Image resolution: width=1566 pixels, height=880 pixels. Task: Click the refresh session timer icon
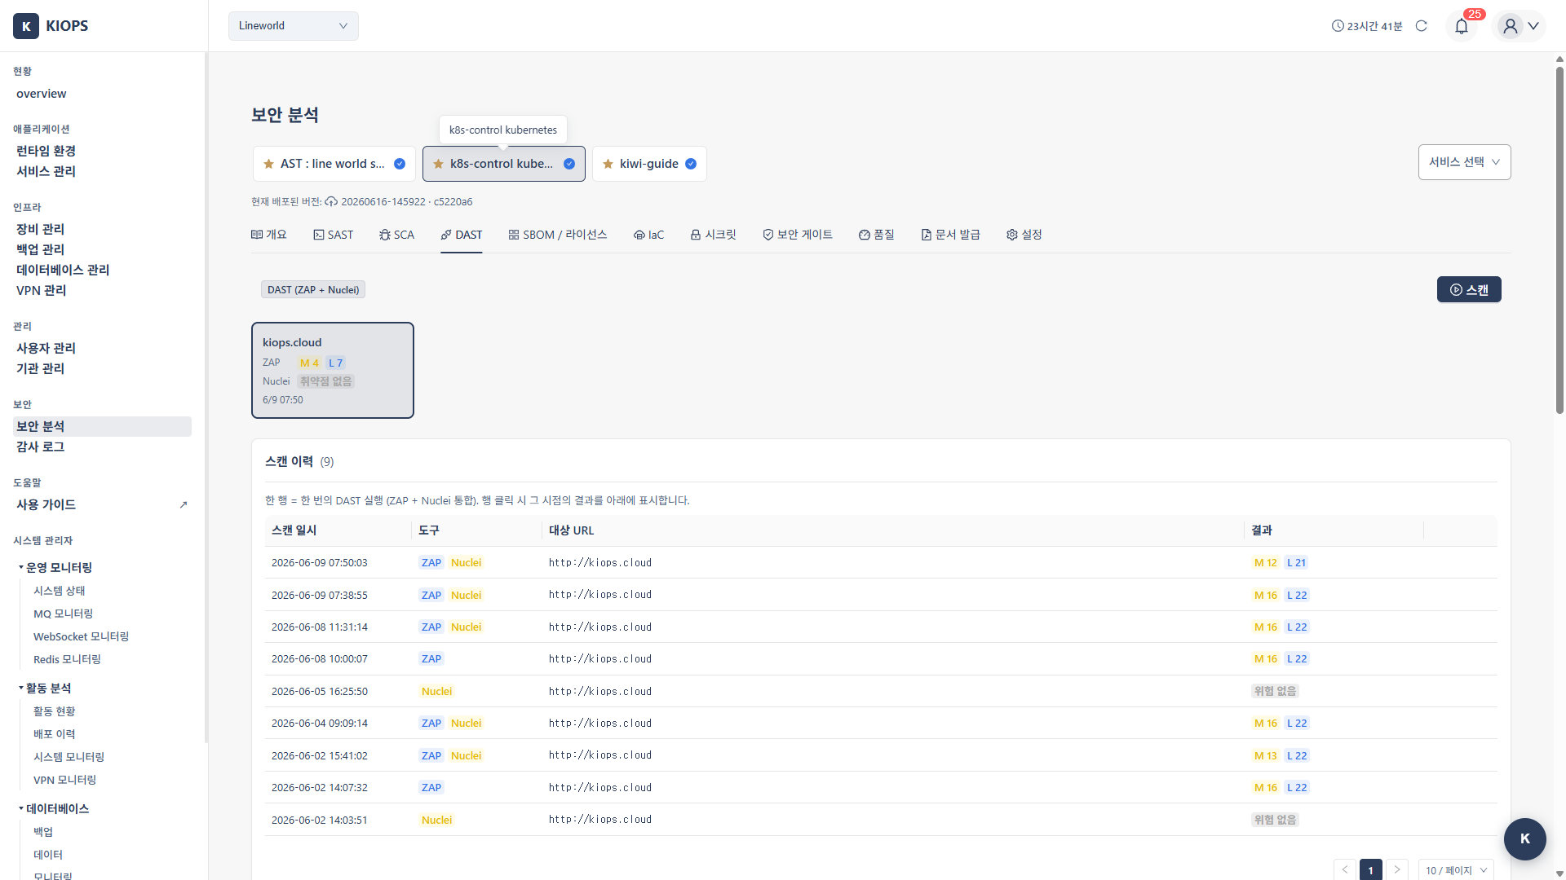pos(1422,26)
